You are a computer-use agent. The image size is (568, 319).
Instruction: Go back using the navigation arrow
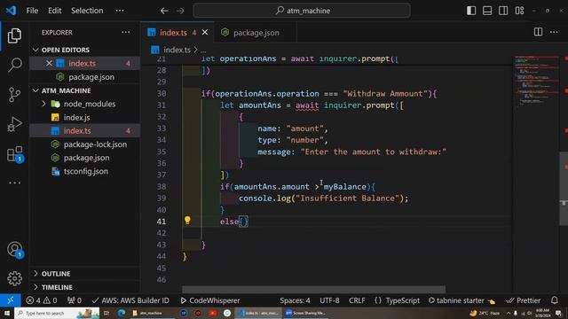164,11
